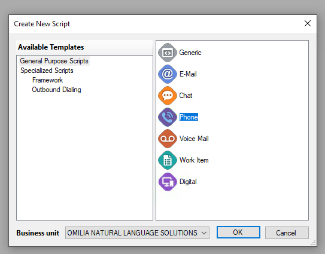Select the Phone script icon

pos(168,117)
